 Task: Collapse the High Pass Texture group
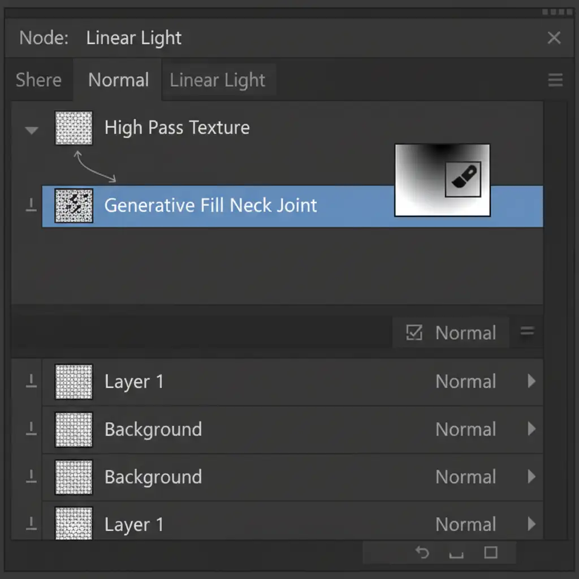point(32,130)
